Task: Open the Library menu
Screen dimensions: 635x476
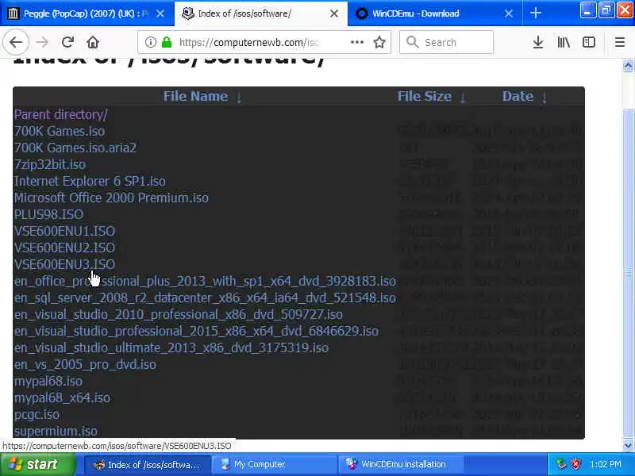Action: tap(564, 42)
